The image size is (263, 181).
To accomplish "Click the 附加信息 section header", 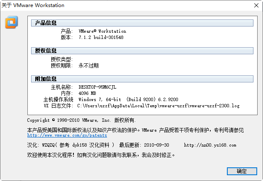I will (x=142, y=79).
